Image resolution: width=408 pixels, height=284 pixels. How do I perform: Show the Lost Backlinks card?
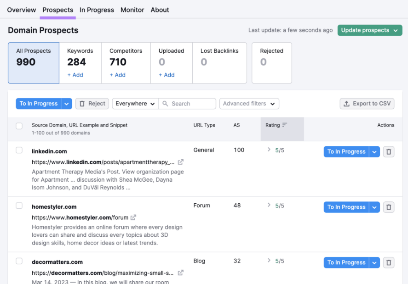(x=219, y=63)
